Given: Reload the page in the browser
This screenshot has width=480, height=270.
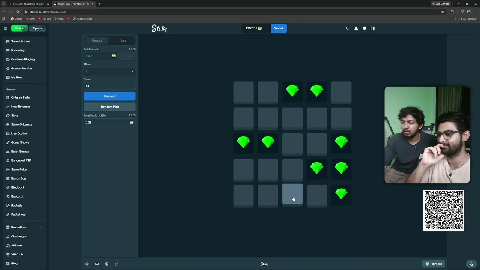Looking at the screenshot, I should (18, 12).
